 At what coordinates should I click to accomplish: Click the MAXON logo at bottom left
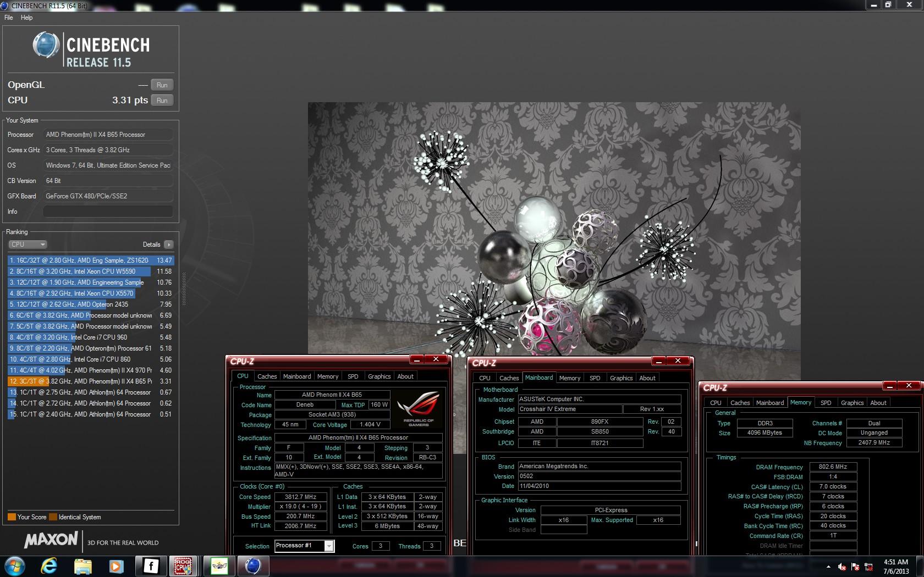click(51, 540)
